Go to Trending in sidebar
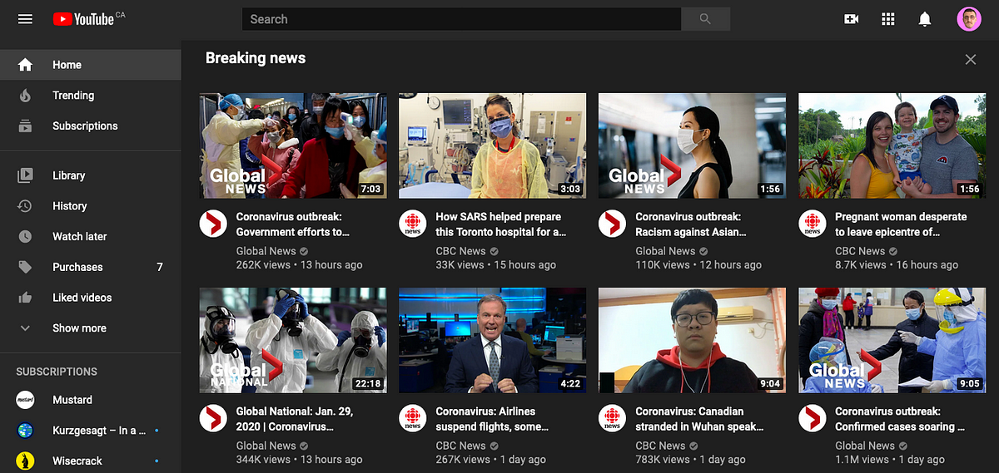This screenshot has height=473, width=999. [73, 96]
